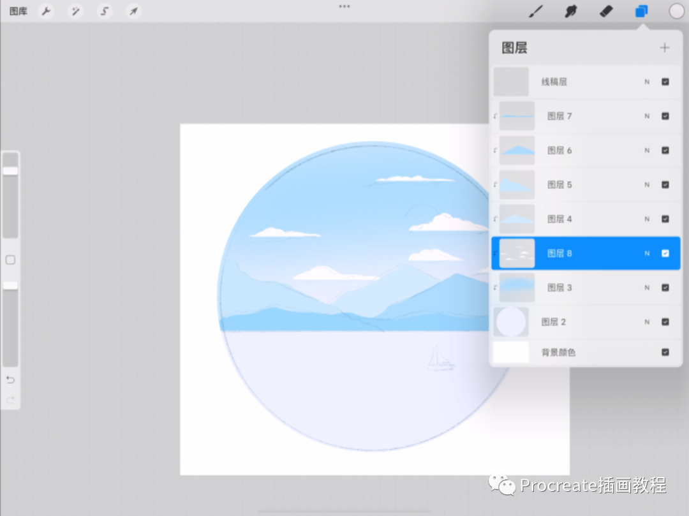
Task: Hide the selected 图层 8 layer
Action: [x=665, y=253]
